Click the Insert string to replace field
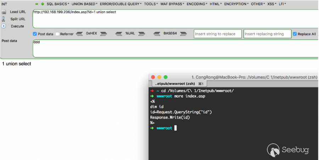This screenshot has width=319, height=160. (x=218, y=34)
